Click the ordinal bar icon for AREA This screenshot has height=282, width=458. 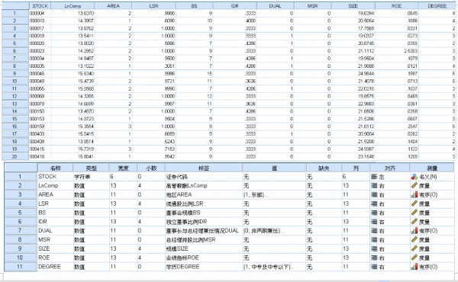click(414, 194)
